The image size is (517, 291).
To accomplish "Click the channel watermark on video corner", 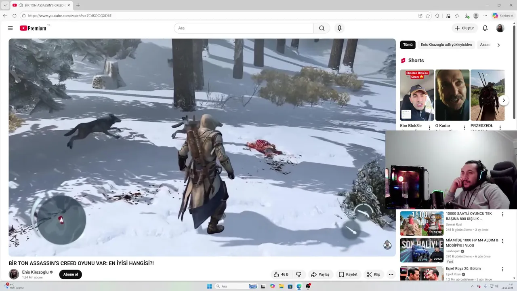I will pos(387,245).
